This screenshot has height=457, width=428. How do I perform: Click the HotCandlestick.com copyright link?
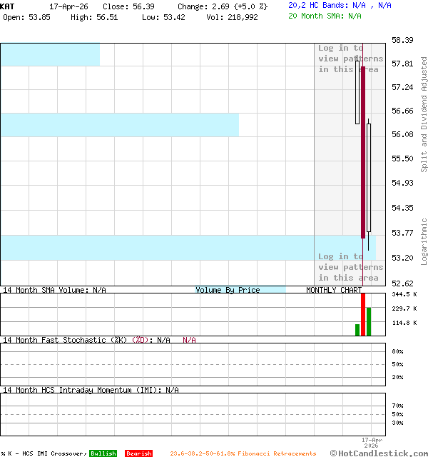tap(379, 453)
